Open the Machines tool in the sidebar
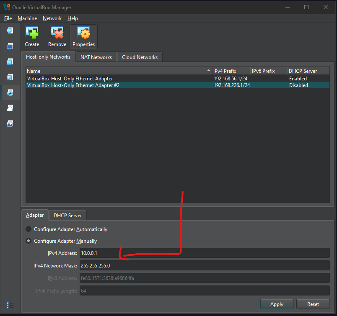This screenshot has height=316, width=337. click(10, 46)
